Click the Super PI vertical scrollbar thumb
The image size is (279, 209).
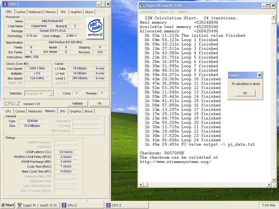274,21
